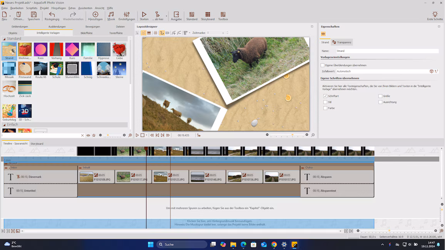
Task: Adjust the Layoutdesigner zoom slider
Action: [x=287, y=135]
